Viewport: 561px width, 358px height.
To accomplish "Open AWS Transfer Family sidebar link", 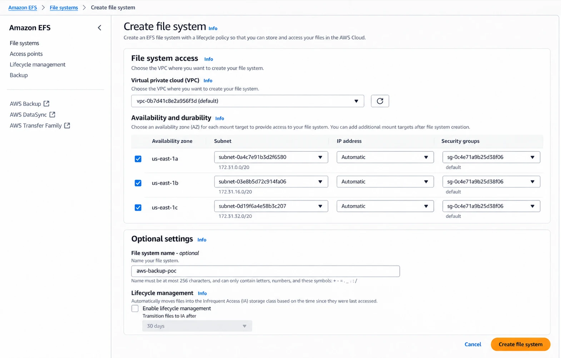I will [36, 125].
